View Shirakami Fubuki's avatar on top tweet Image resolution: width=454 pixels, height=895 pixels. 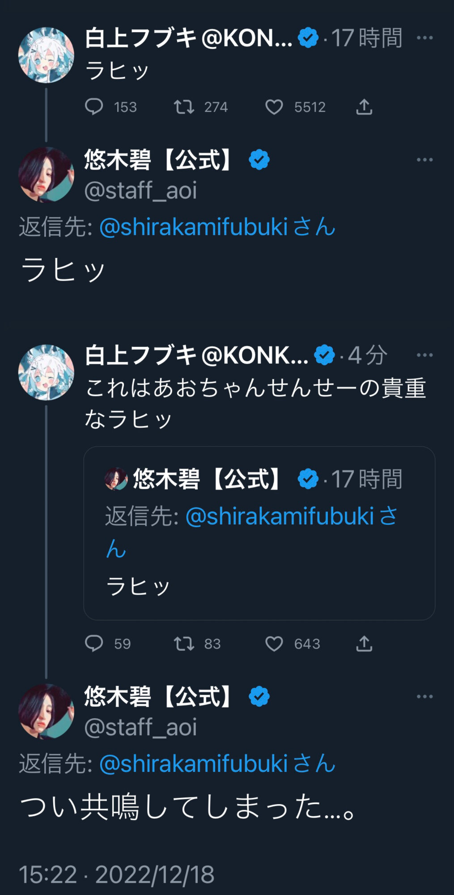46,55
